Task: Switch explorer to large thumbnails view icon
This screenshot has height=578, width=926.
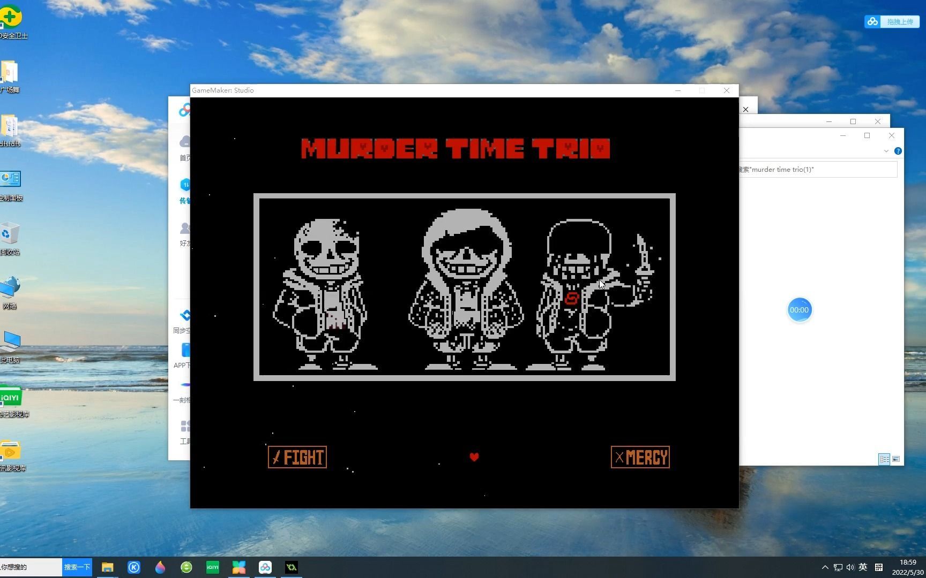Action: (x=896, y=459)
